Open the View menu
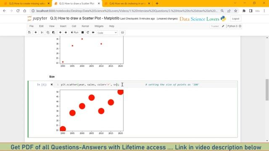 click(52, 26)
